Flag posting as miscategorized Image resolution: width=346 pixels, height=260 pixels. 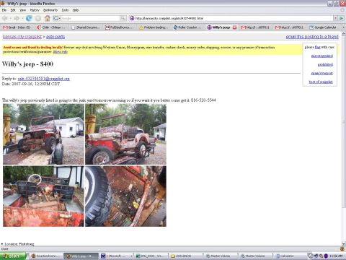point(322,56)
